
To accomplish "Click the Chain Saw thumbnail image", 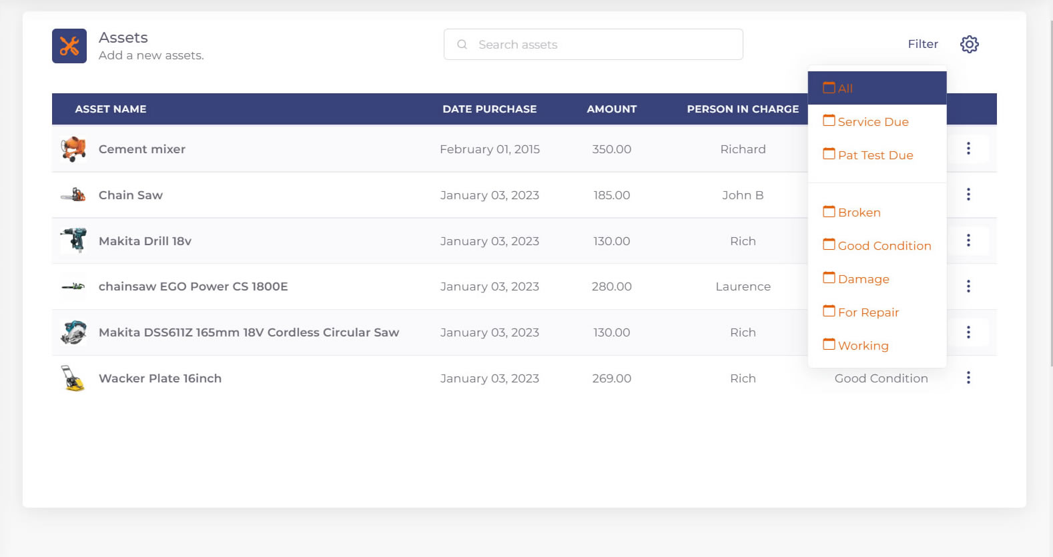I will coord(73,195).
